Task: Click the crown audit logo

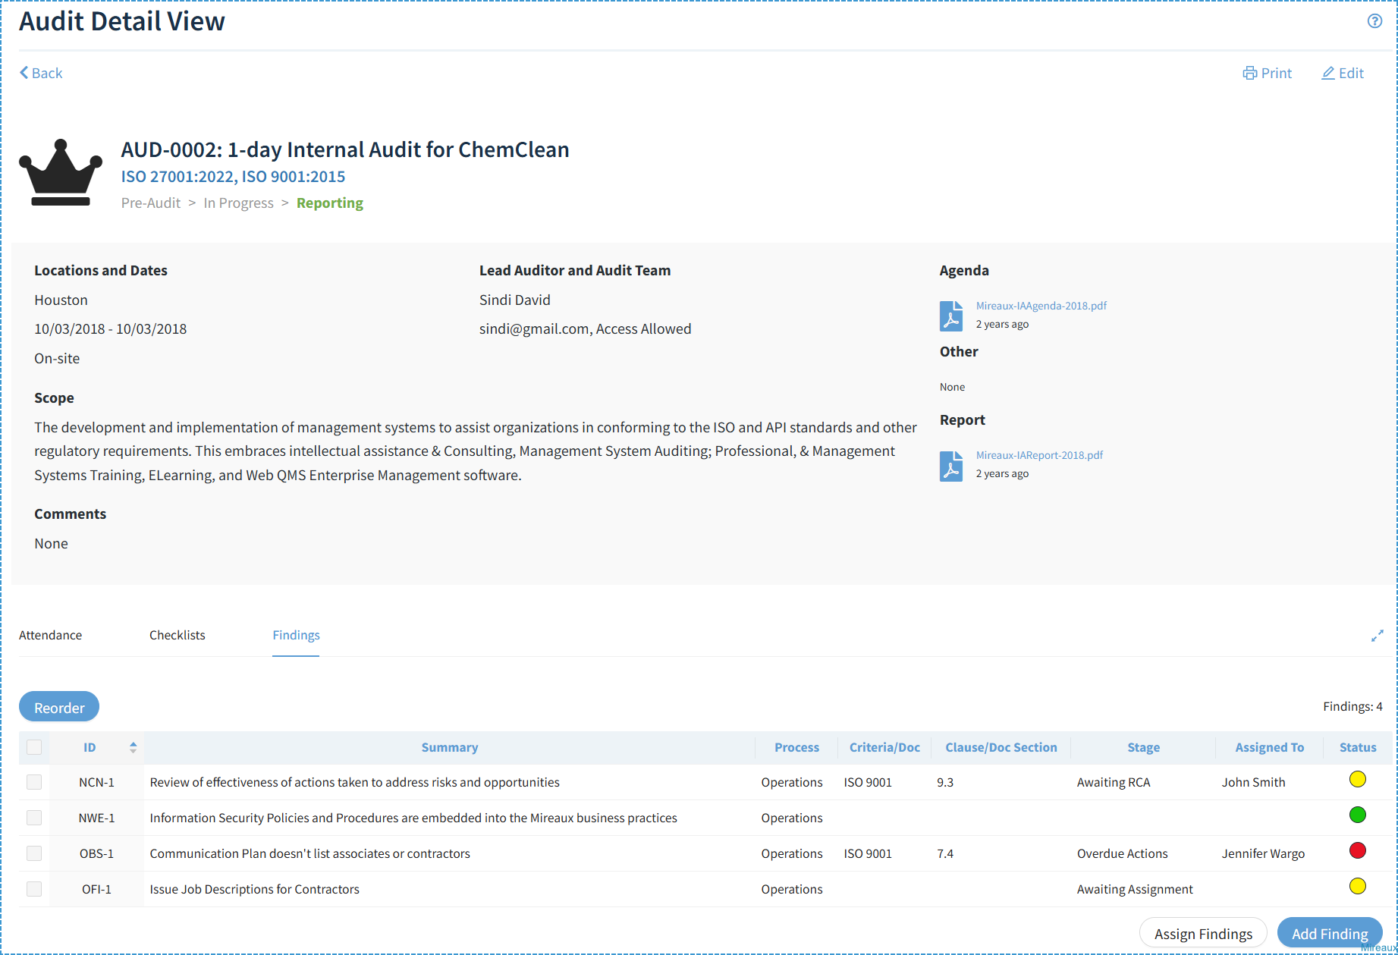Action: [61, 172]
